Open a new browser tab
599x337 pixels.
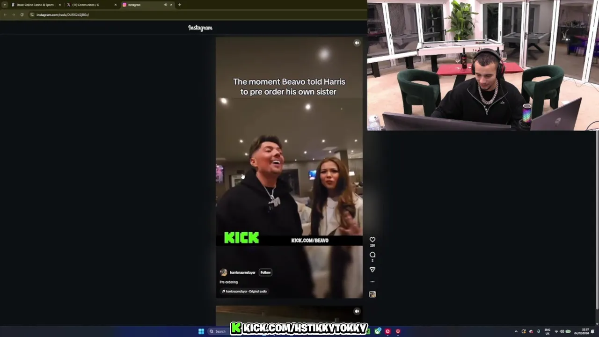click(180, 5)
